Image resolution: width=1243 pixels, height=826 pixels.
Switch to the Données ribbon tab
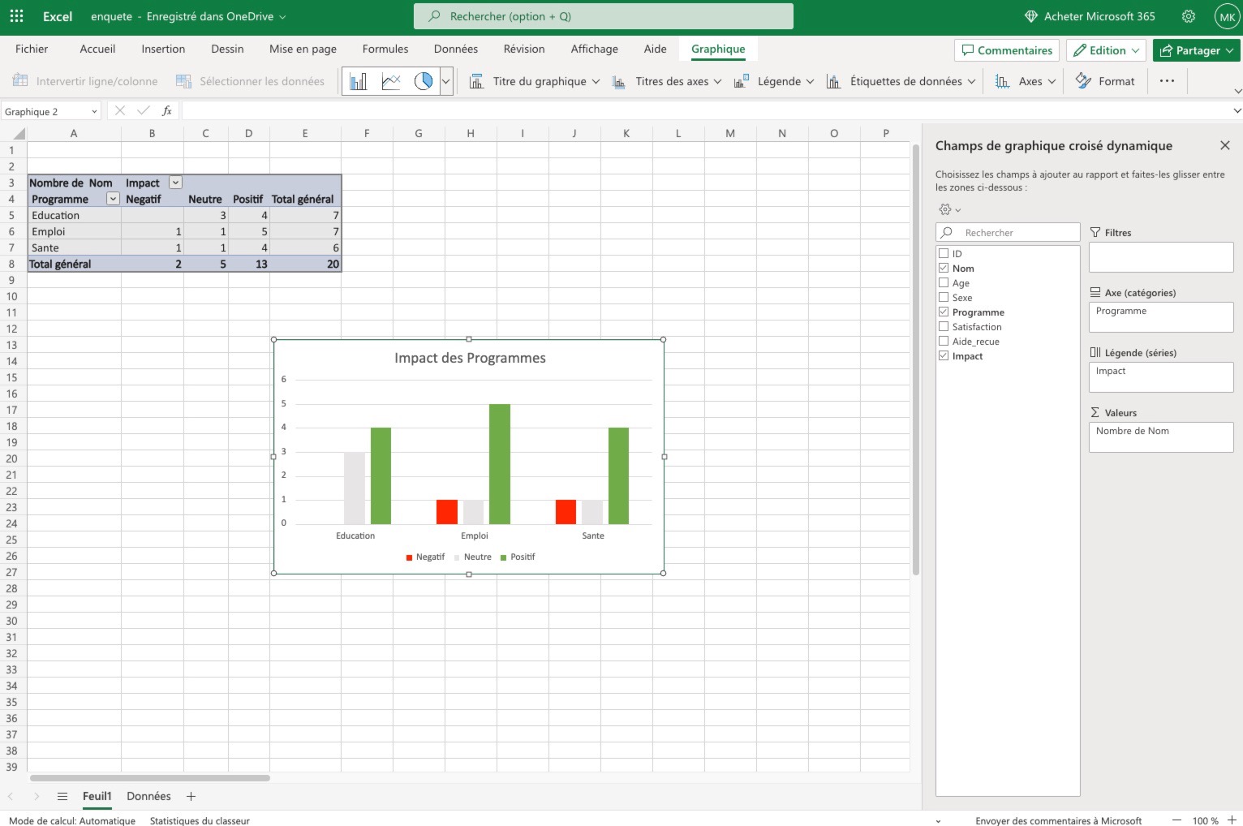coord(456,49)
